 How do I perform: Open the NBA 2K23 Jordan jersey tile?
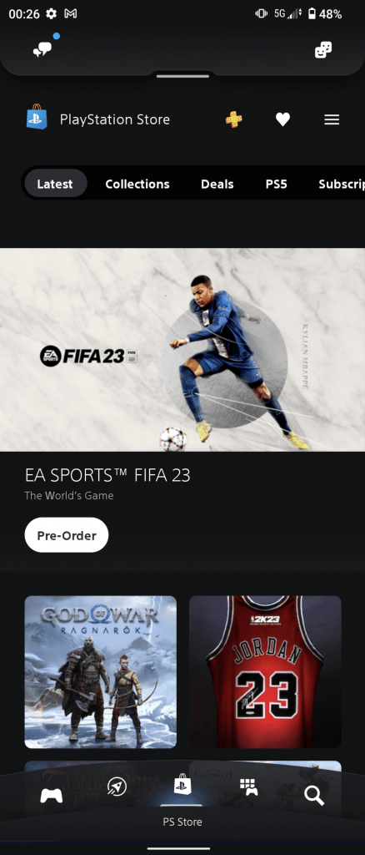(265, 672)
